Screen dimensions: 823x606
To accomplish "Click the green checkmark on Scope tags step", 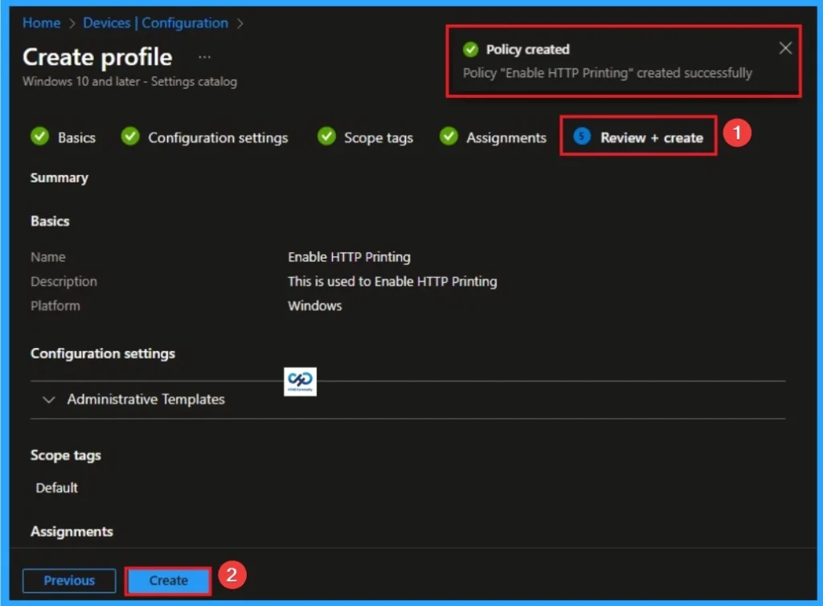I will pos(326,137).
